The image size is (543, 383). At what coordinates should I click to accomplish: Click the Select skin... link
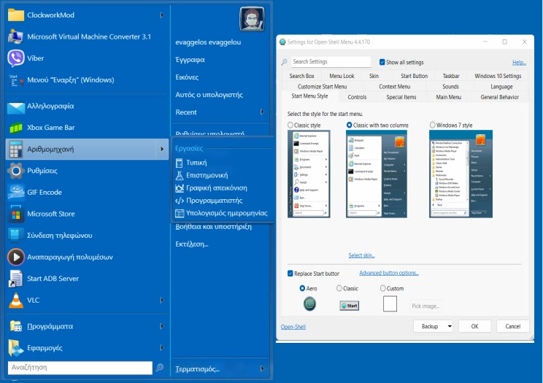[x=361, y=255]
